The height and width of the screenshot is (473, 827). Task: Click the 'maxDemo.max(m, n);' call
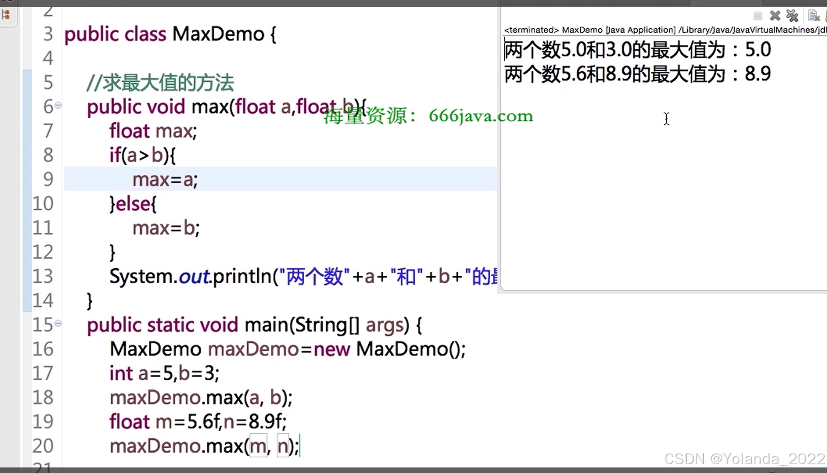204,446
